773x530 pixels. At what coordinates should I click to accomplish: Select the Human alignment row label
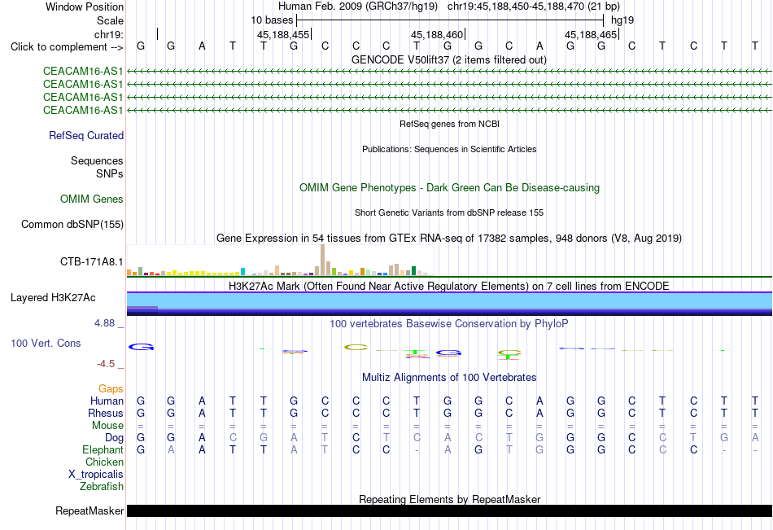107,401
